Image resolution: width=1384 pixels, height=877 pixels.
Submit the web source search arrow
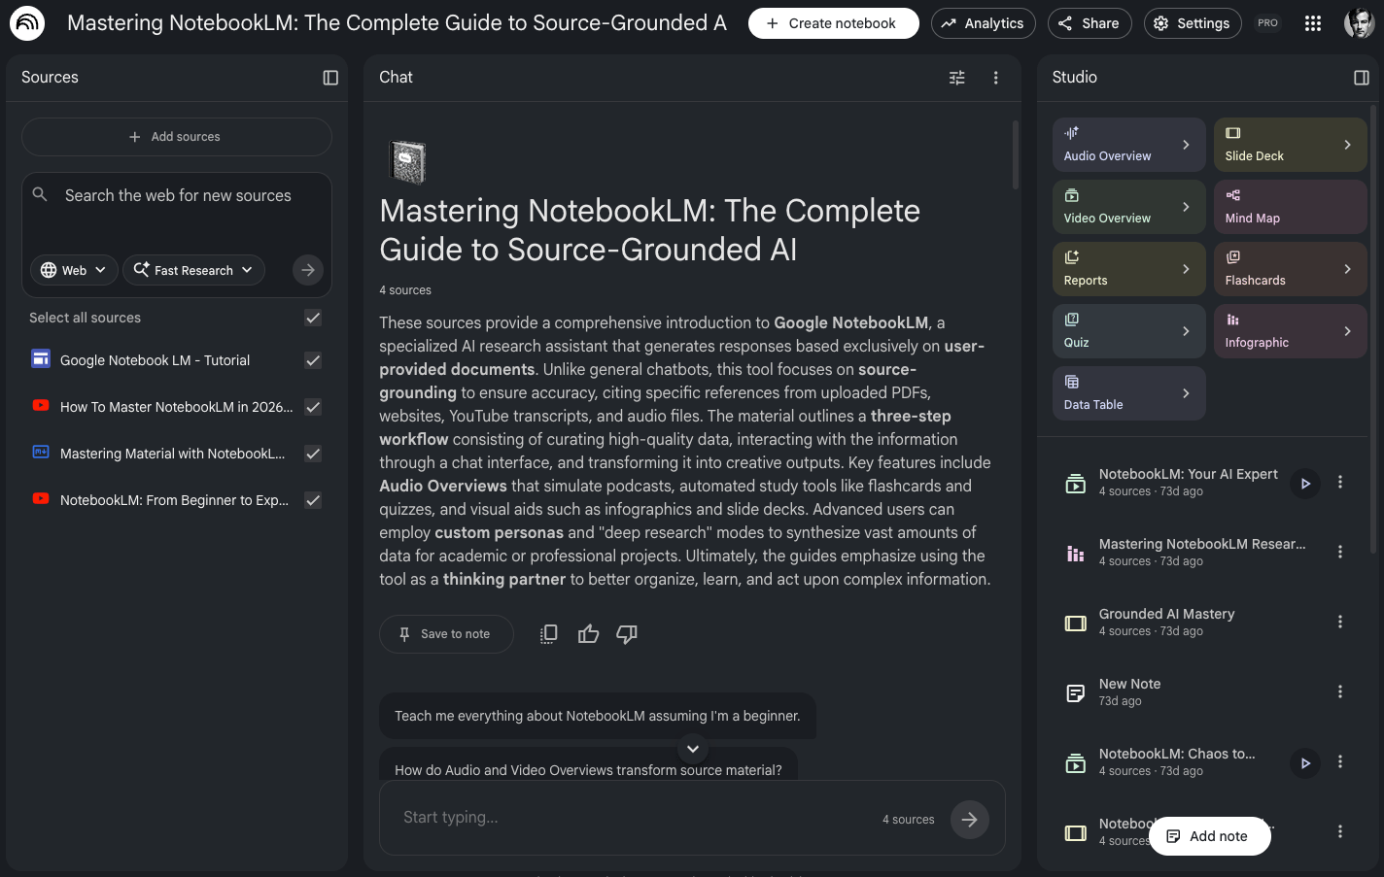tap(308, 270)
